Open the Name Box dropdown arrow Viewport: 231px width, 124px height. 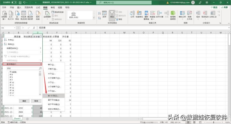(x=14, y=28)
